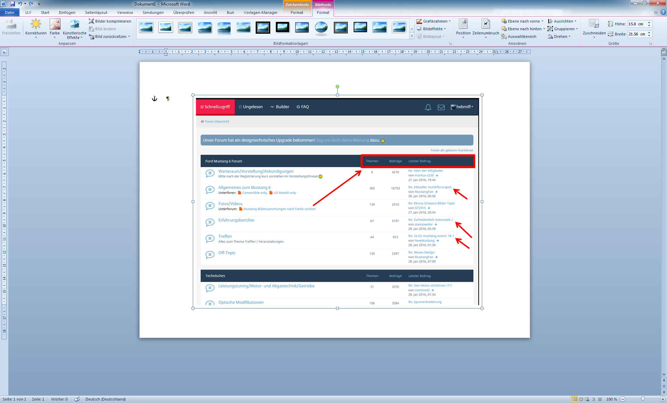Open Künstlerische Effekte artistic effects
This screenshot has width=667, height=403.
(75, 29)
